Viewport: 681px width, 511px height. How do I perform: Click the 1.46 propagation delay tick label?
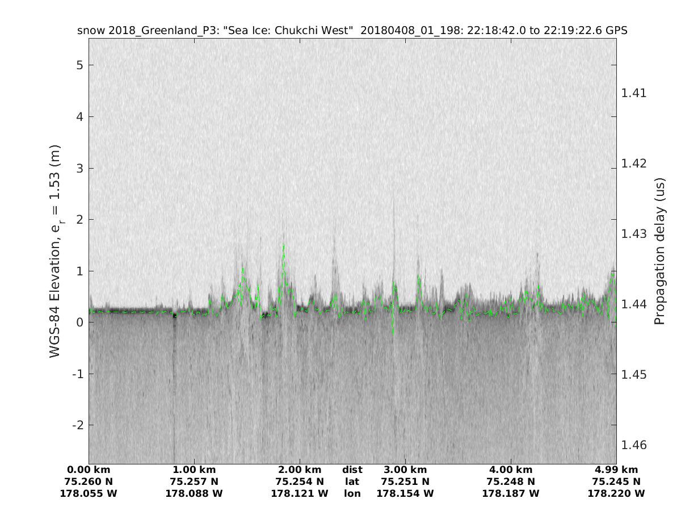[634, 445]
